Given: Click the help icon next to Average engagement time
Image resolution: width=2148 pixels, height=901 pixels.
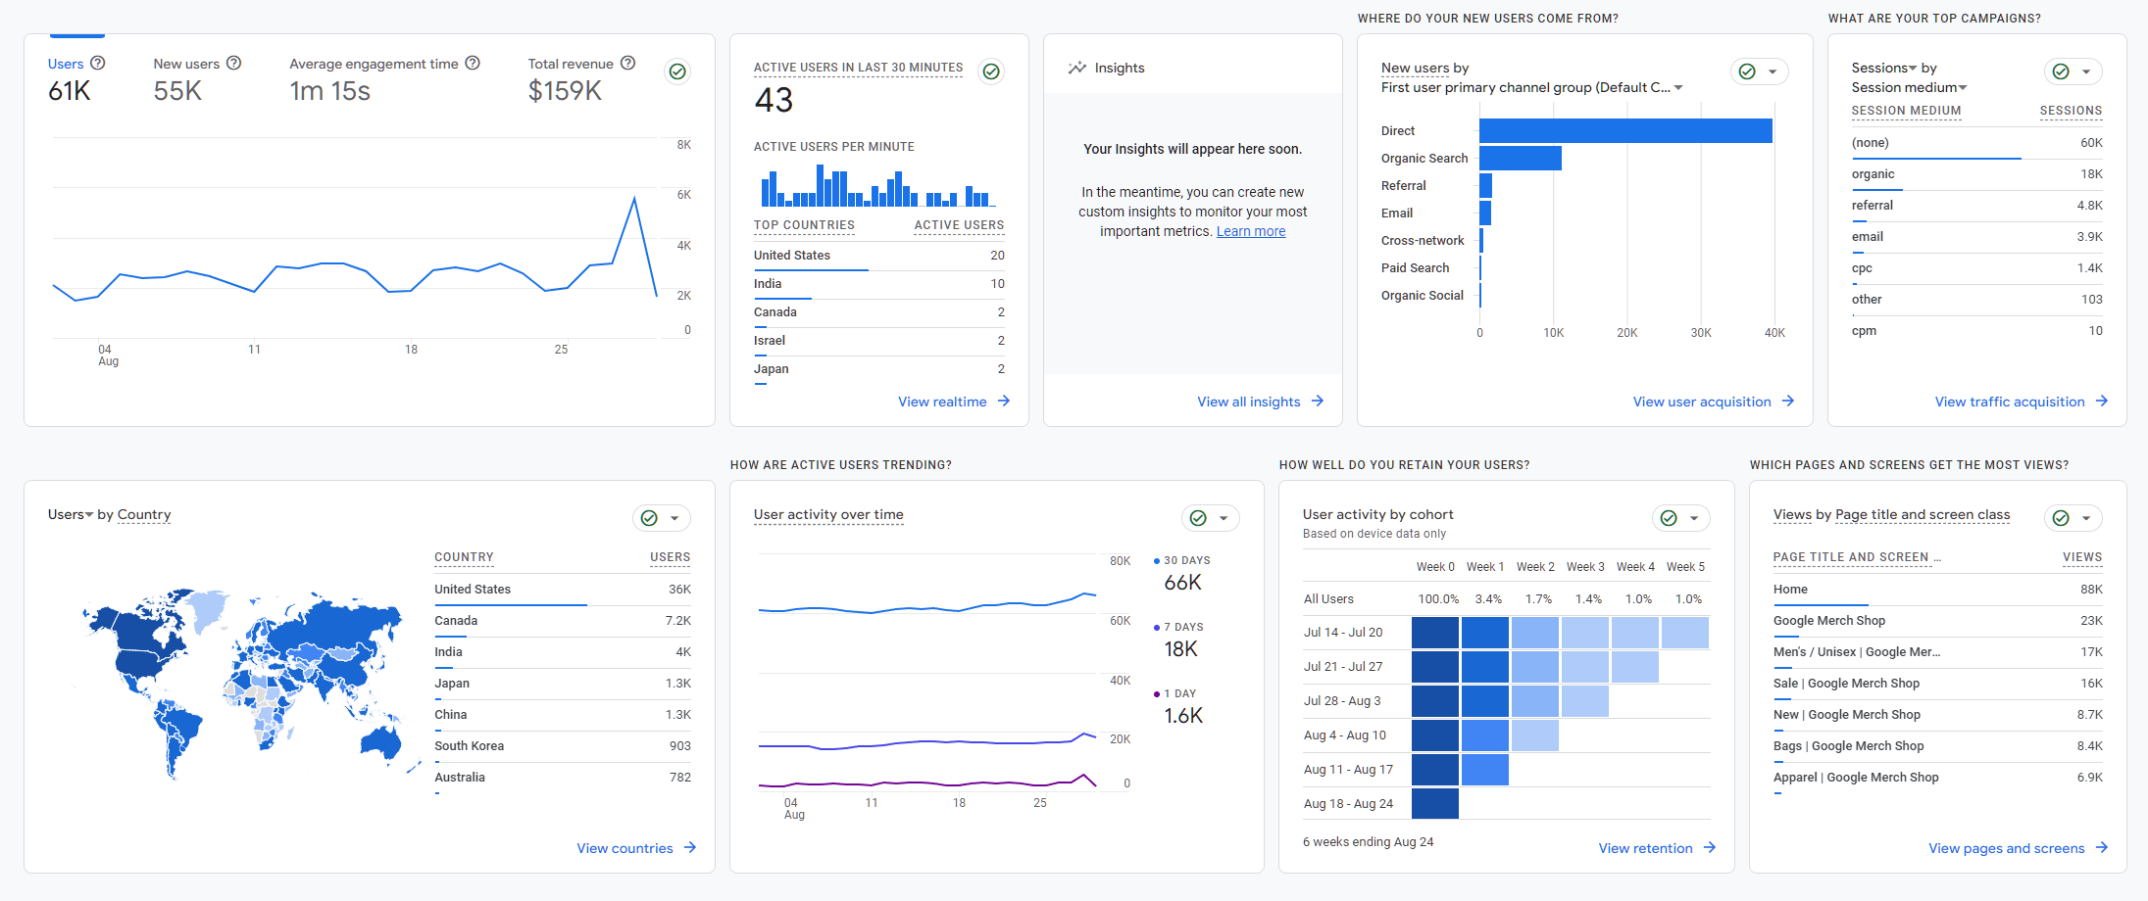Looking at the screenshot, I should click(x=474, y=63).
